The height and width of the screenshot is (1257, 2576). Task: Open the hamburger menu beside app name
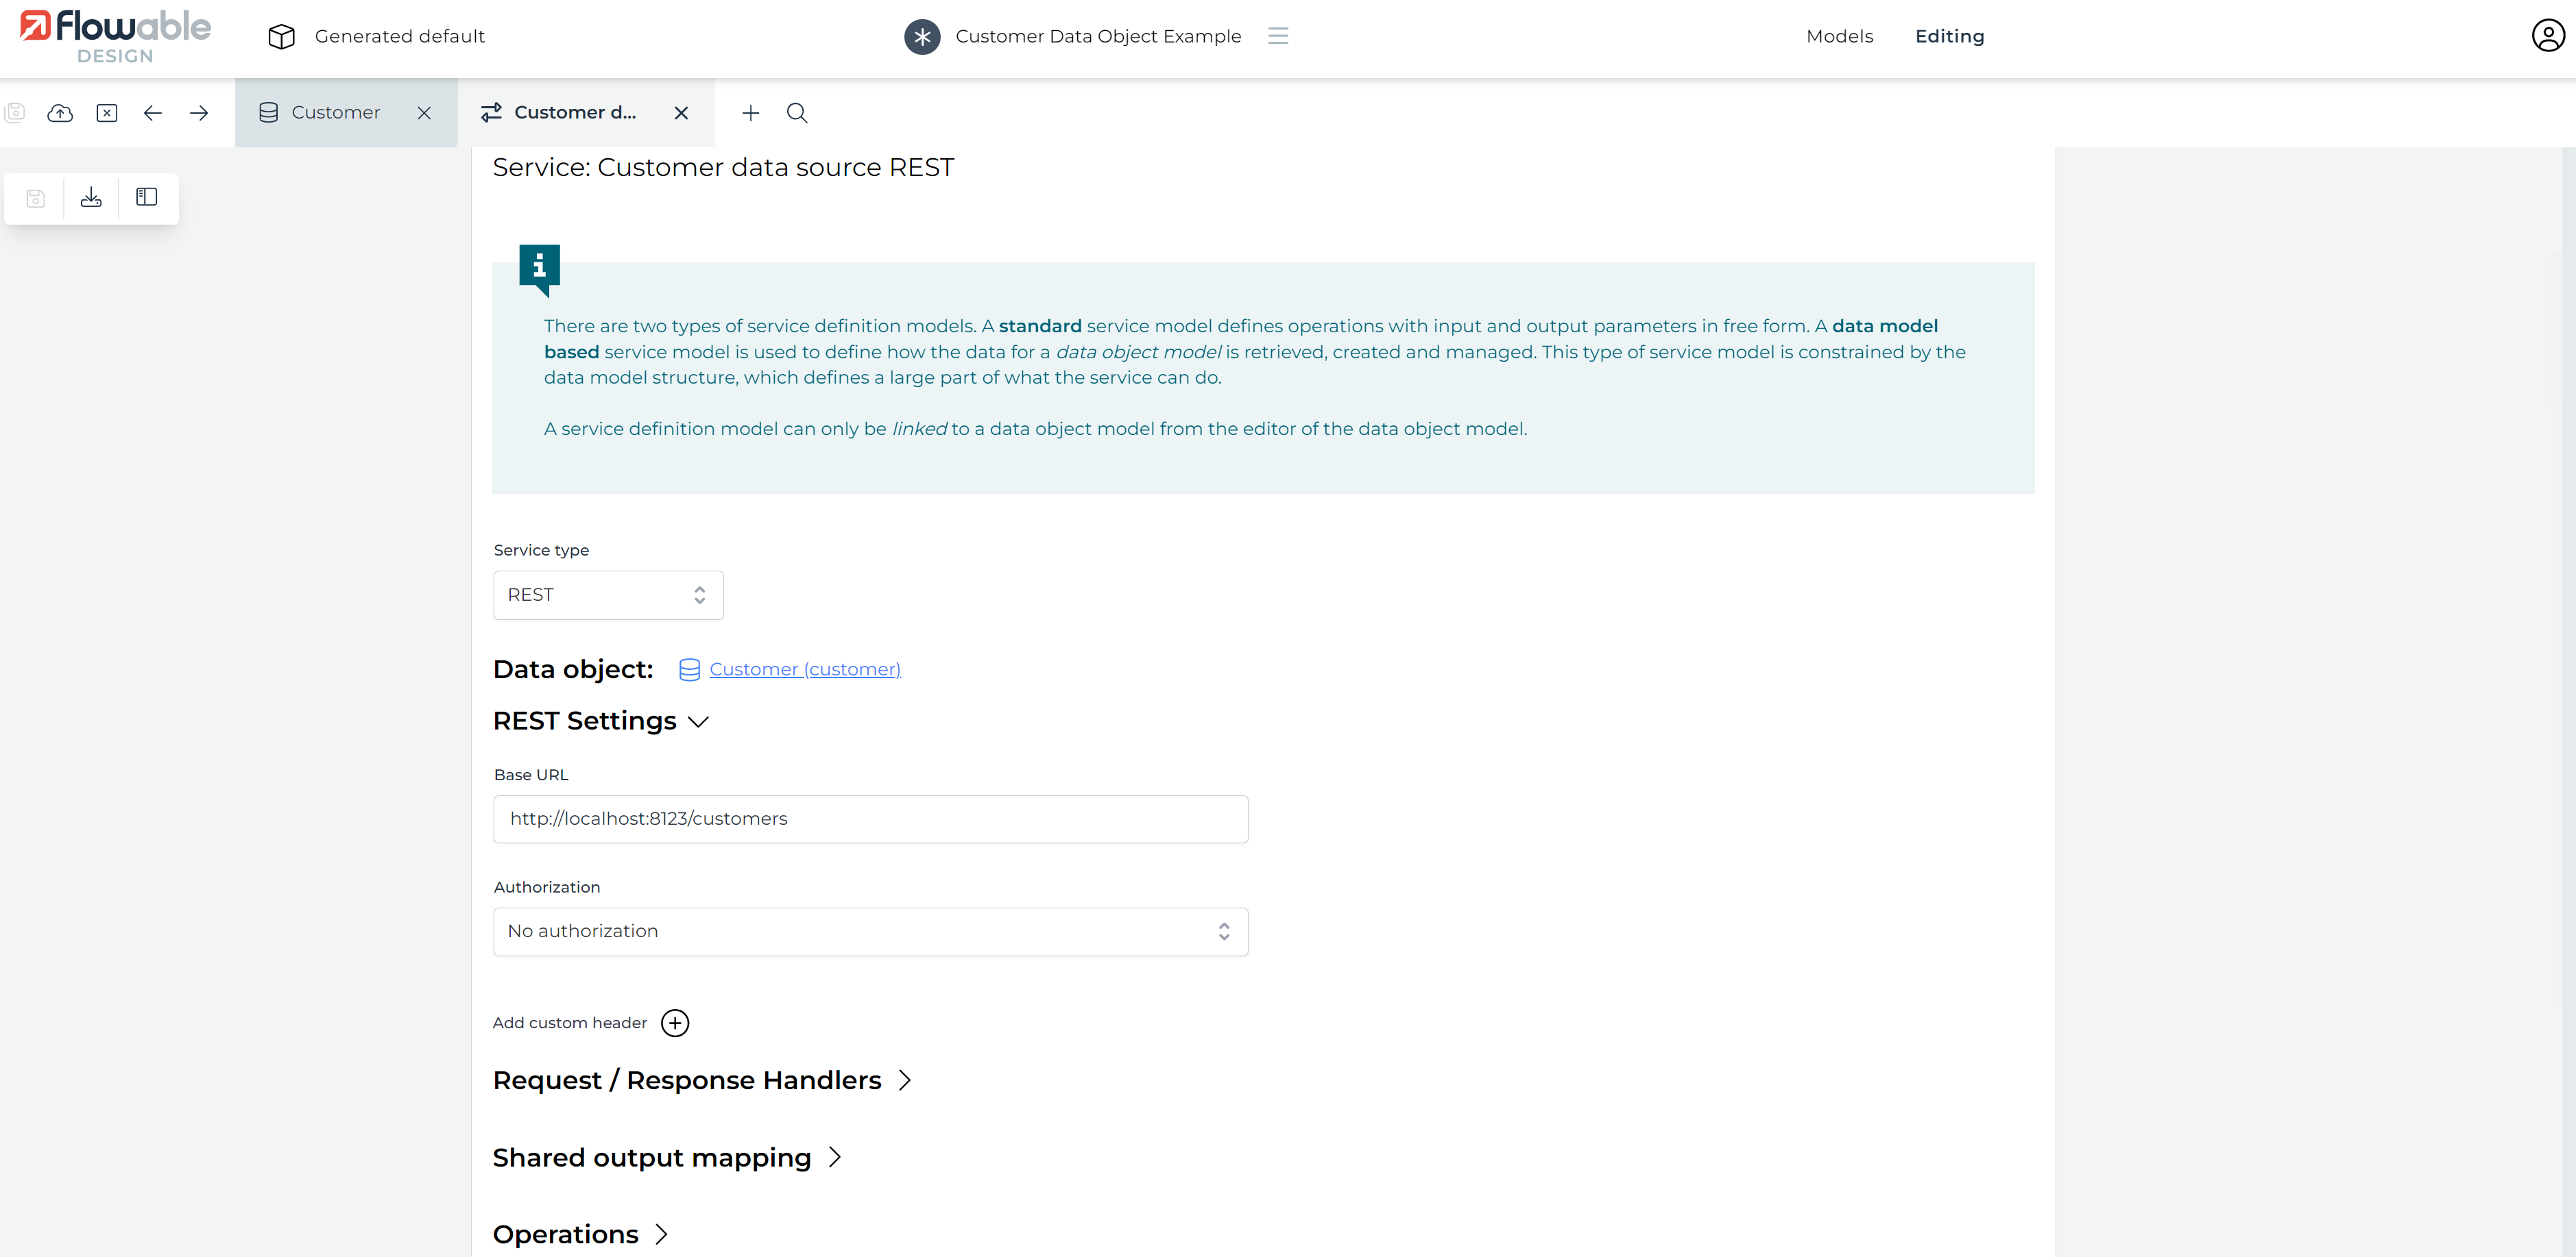[1278, 36]
